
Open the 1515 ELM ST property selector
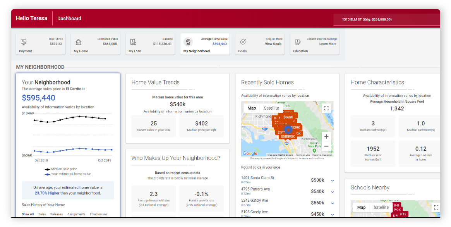(387, 20)
